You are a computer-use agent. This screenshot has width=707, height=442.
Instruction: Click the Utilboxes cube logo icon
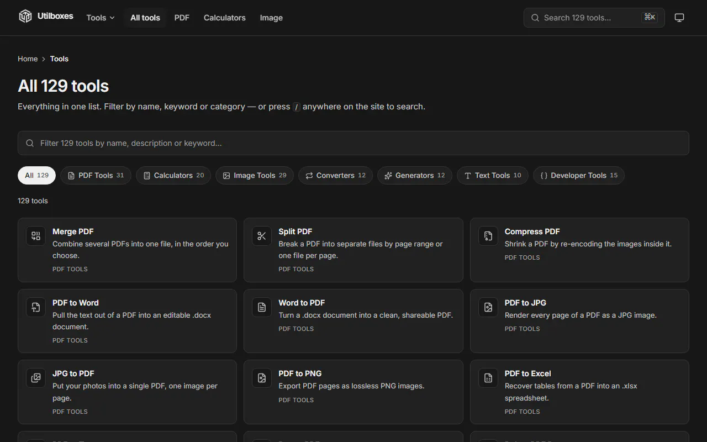coord(25,17)
